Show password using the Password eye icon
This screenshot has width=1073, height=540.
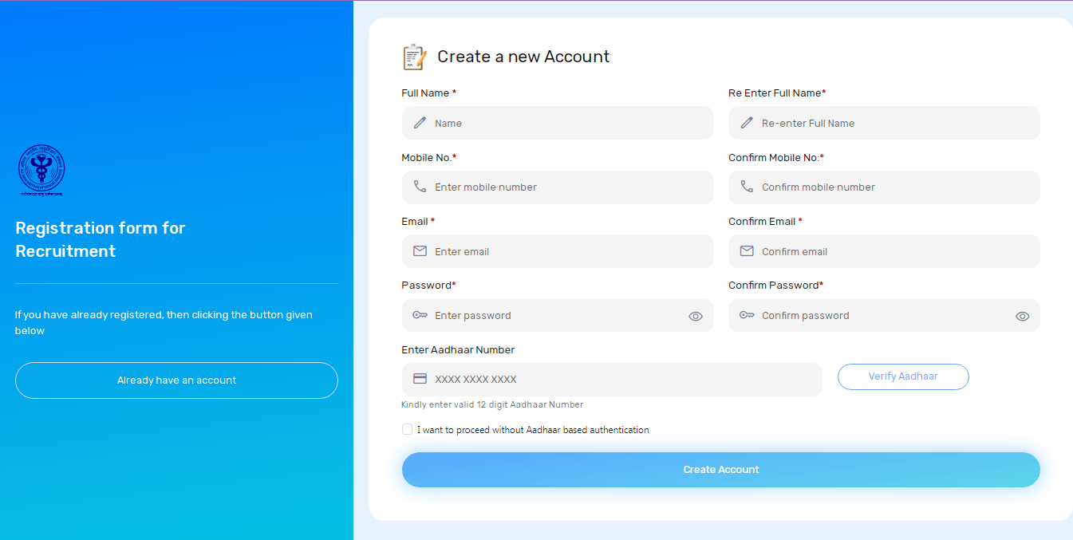click(696, 316)
